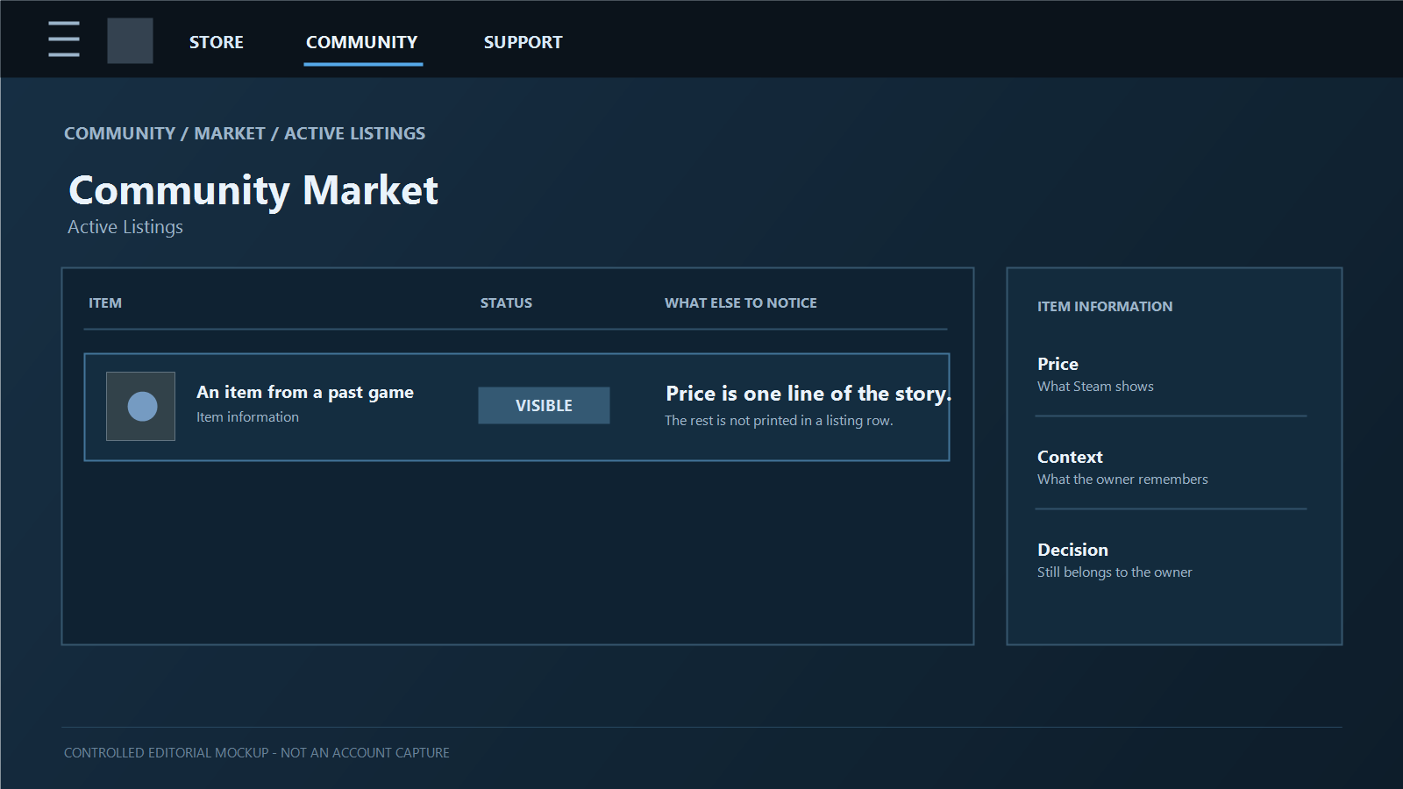Screen dimensions: 1403x789
Task: Click the Community Market page title
Action: [253, 190]
